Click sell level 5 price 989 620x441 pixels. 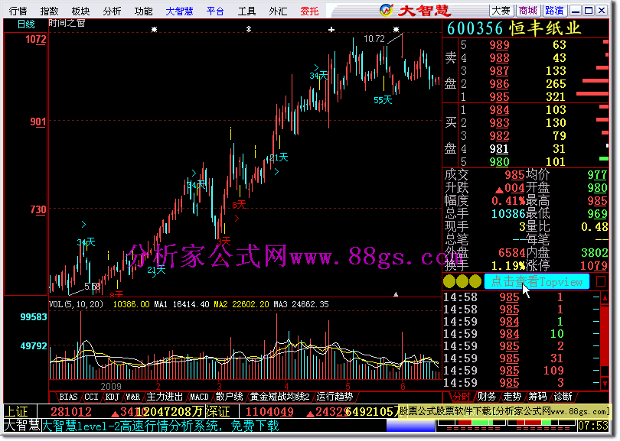click(x=499, y=45)
